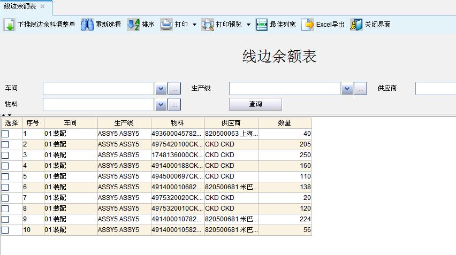
Task: Expand the 车间 combo box arrow
Action: (x=161, y=89)
